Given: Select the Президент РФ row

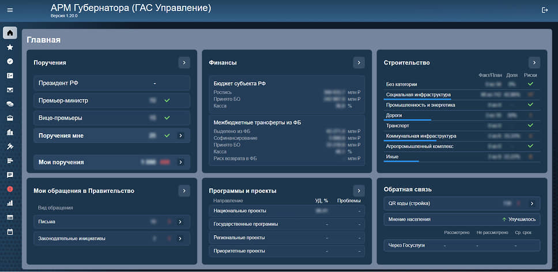Looking at the screenshot, I should [x=112, y=83].
